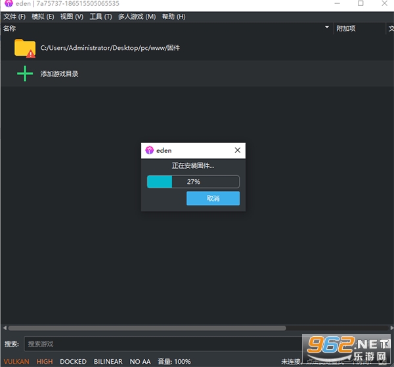Click the 名称 column sort arrow
The width and height of the screenshot is (394, 367).
[x=327, y=27]
